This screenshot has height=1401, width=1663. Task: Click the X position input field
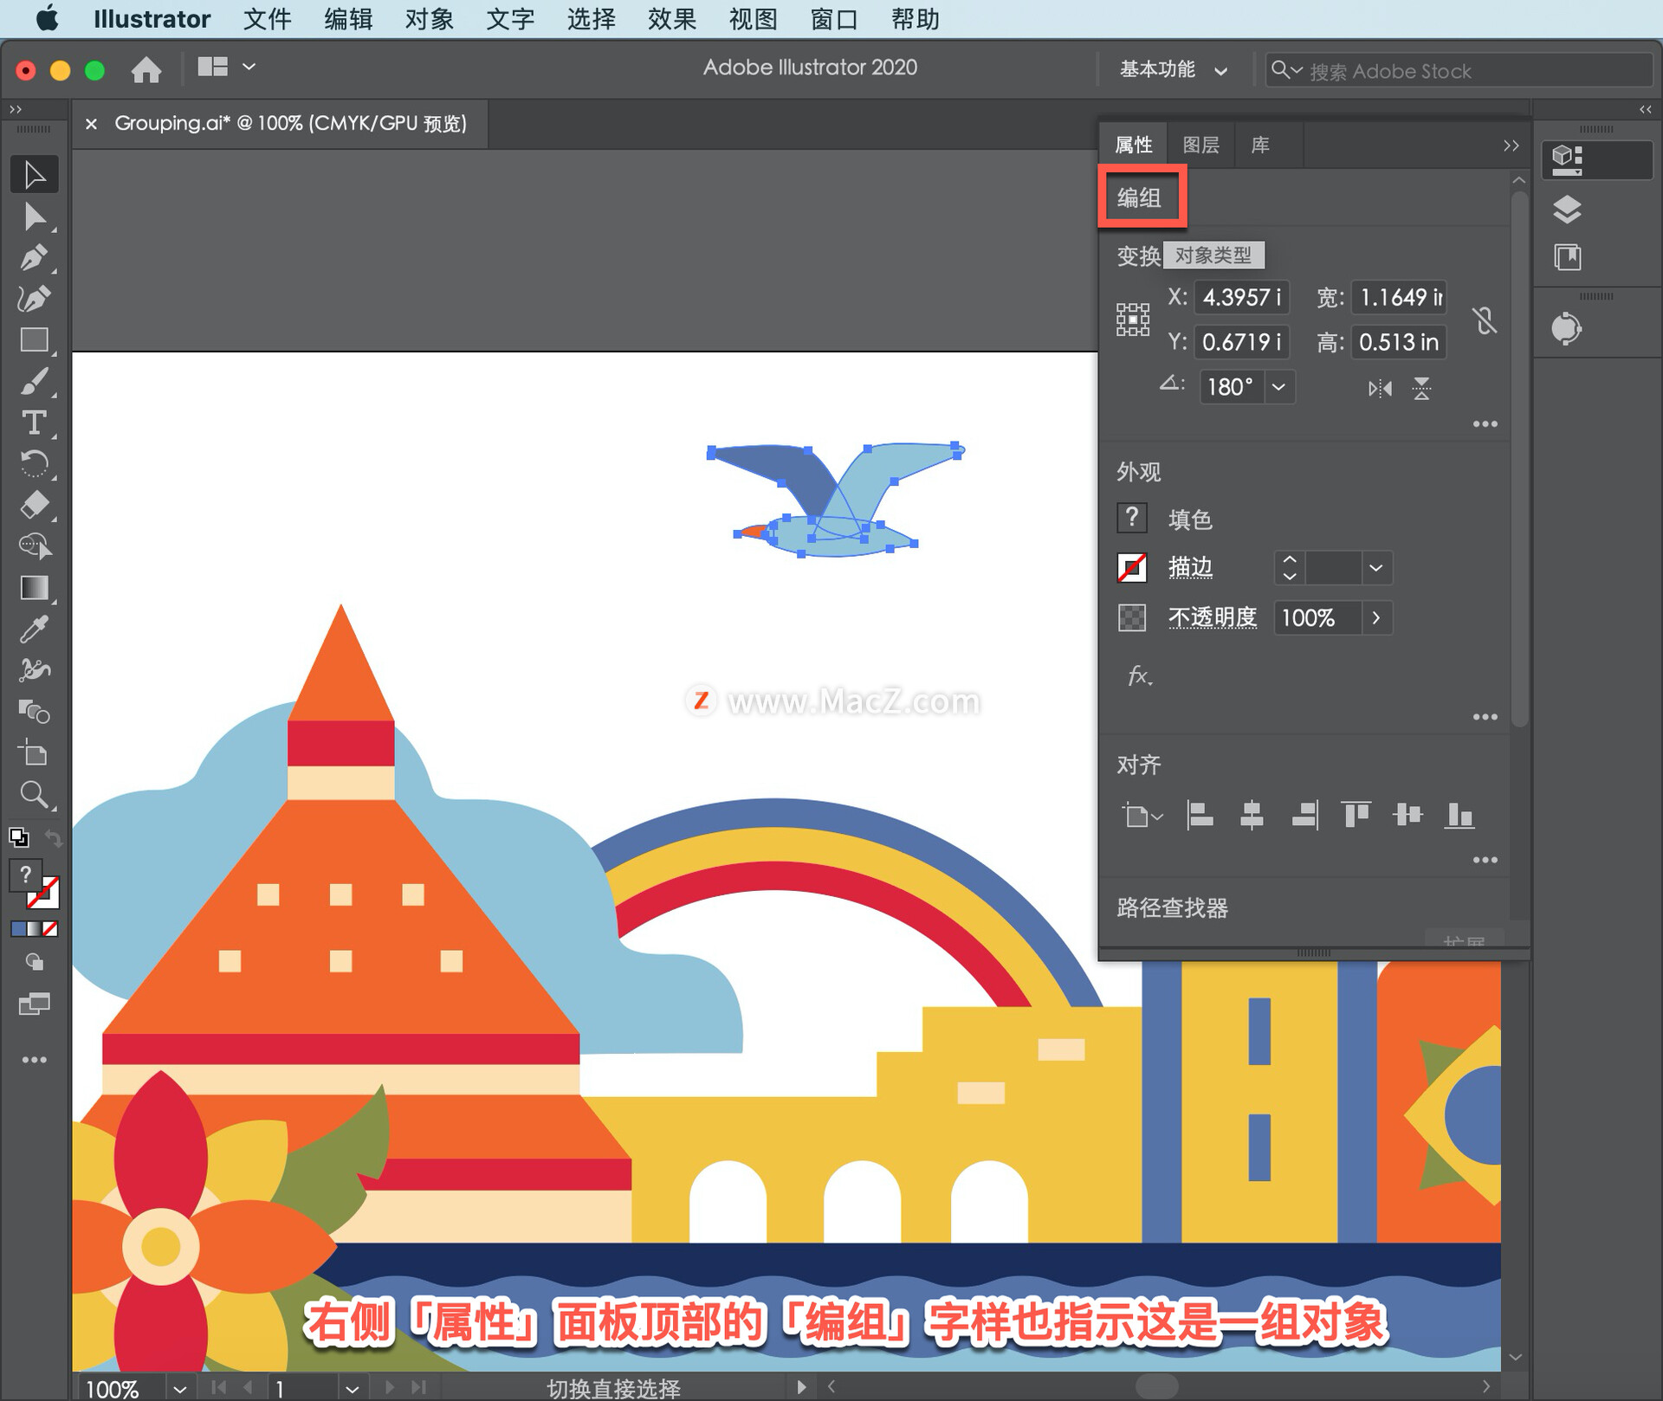point(1242,298)
